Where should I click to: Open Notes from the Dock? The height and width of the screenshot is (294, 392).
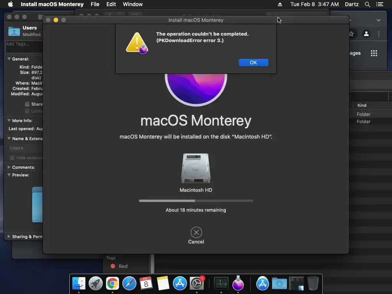pos(163,283)
